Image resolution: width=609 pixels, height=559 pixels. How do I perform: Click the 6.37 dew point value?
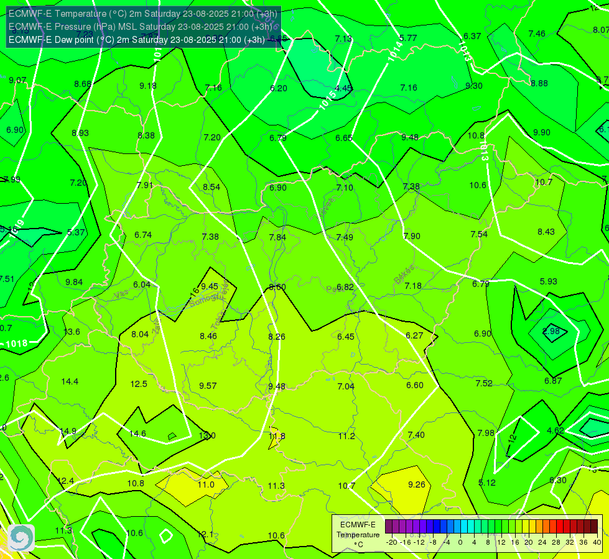472,36
